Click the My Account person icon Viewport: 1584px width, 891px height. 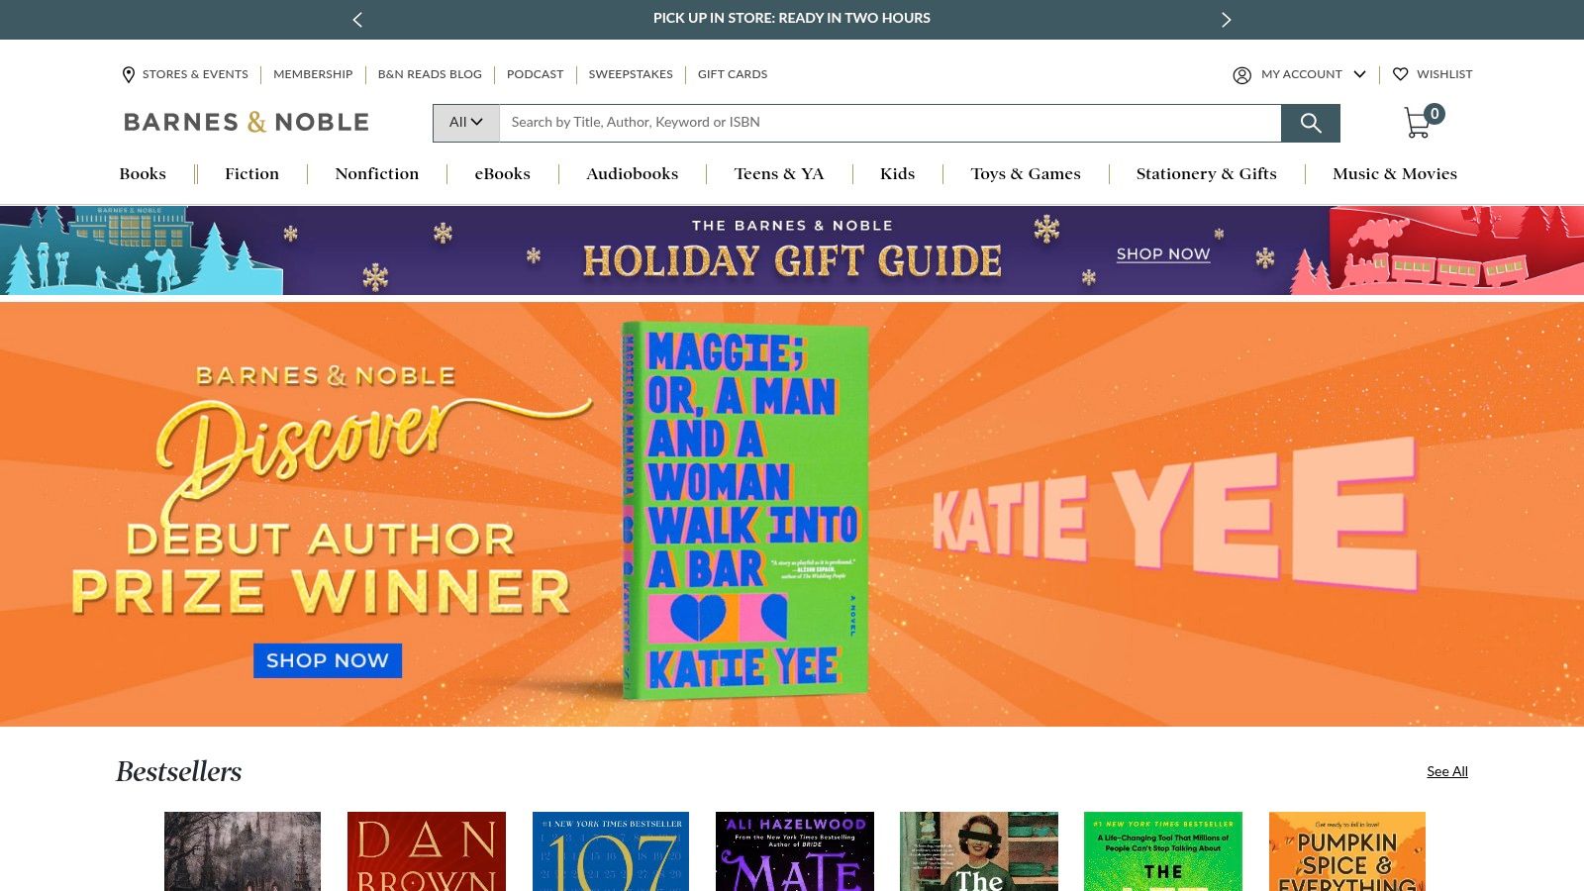(x=1241, y=74)
